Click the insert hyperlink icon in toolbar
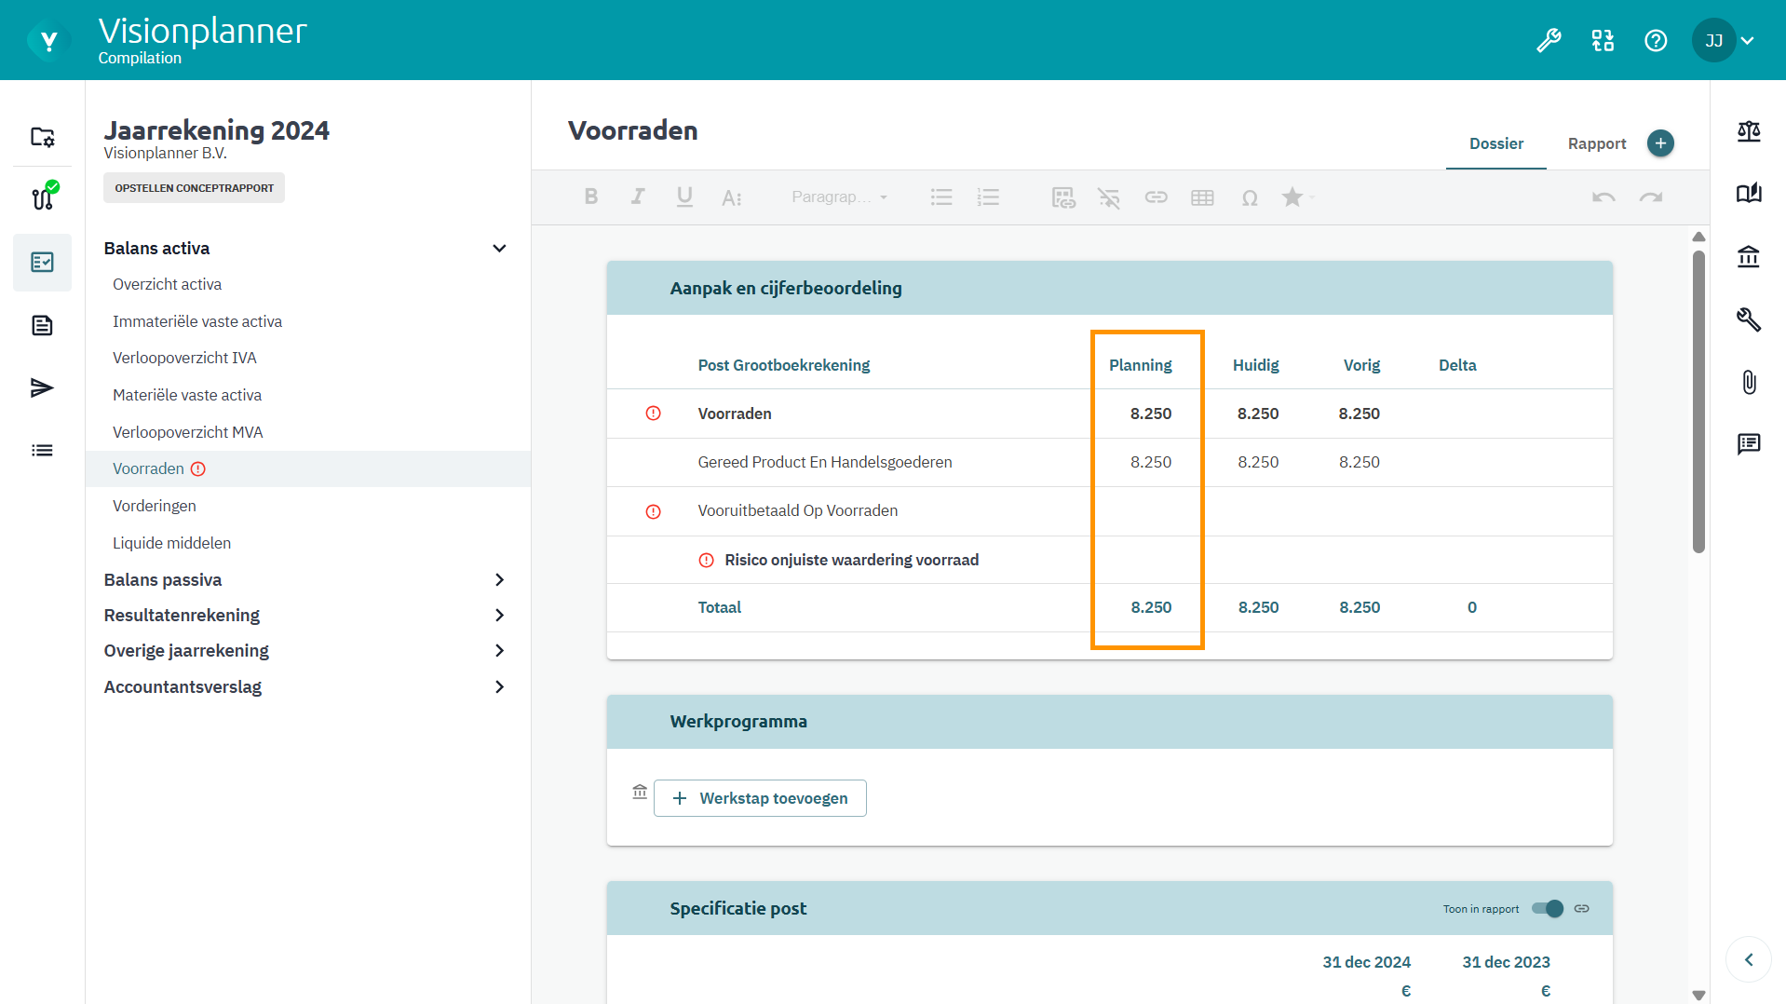This screenshot has height=1004, width=1786. click(1156, 197)
